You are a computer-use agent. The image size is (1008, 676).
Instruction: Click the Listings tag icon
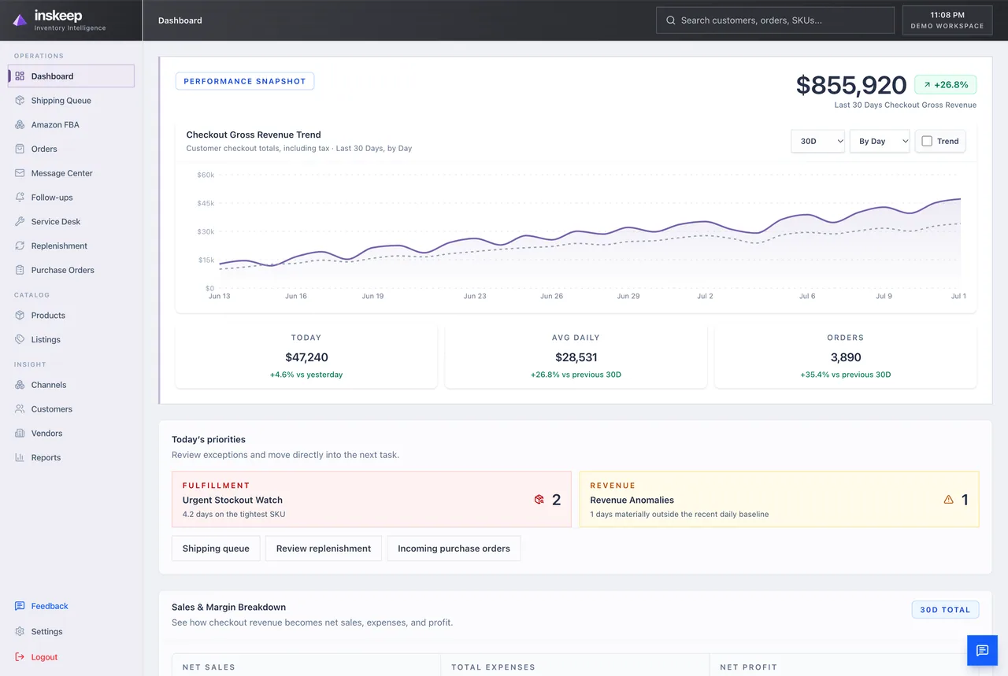click(x=20, y=340)
